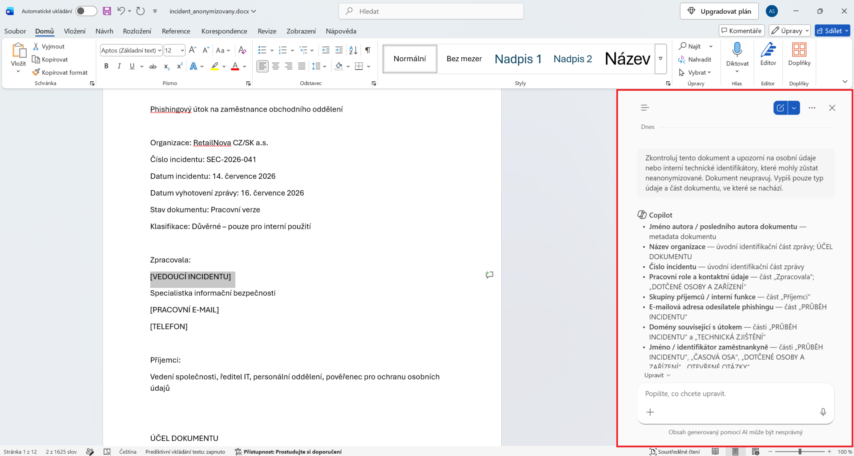This screenshot has width=854, height=456.
Task: Click the Copilot prompt input field
Action: coord(735,394)
